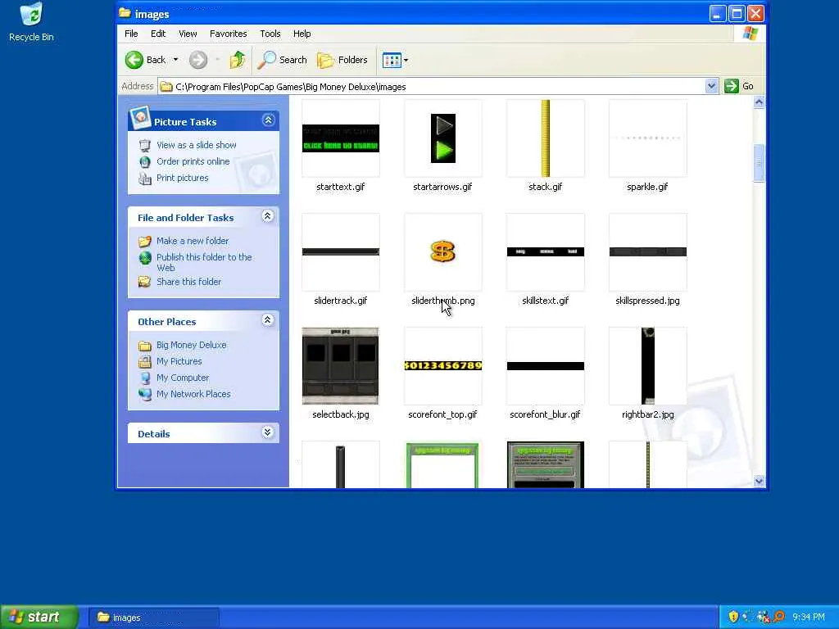839x629 pixels.
Task: Click the Go button
Action: (739, 86)
